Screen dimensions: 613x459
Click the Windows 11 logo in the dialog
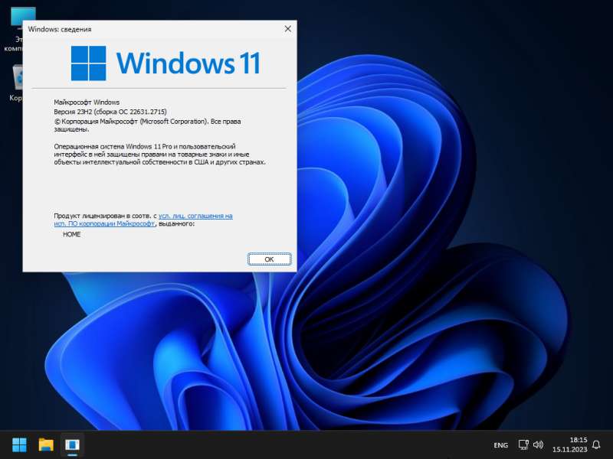point(166,63)
